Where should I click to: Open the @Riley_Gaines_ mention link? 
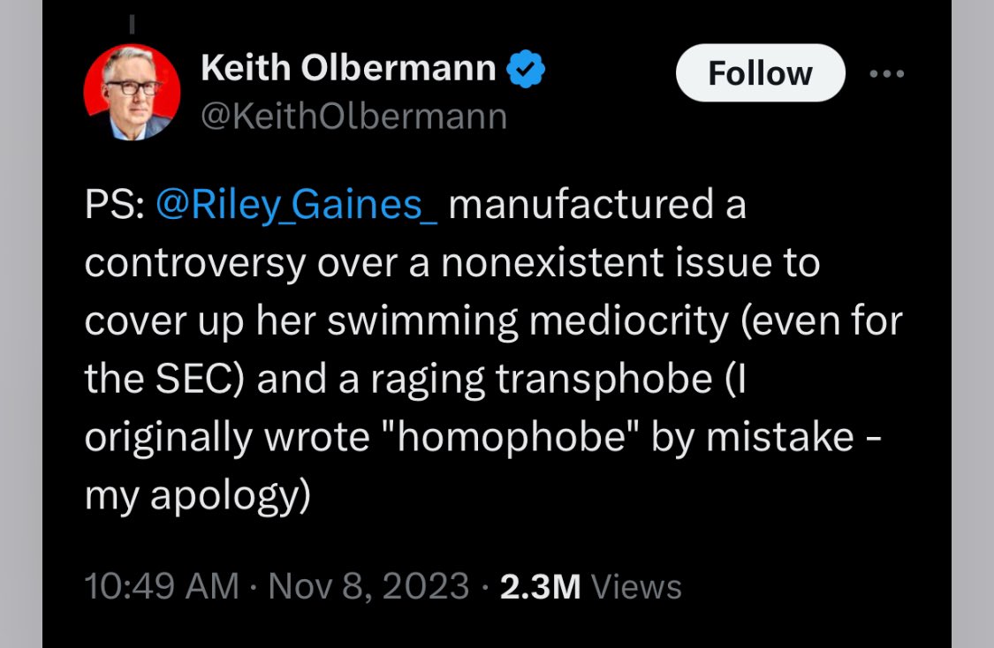(x=297, y=206)
